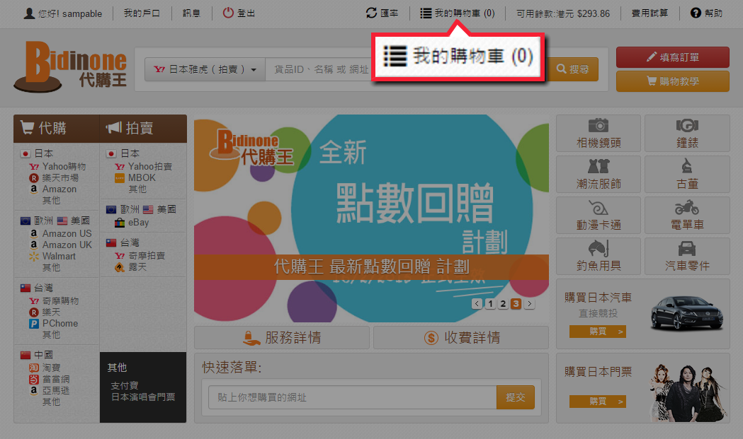Submit quick order with 提交
The image size is (743, 439).
(x=516, y=397)
